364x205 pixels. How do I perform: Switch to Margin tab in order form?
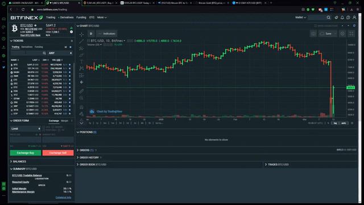point(64,121)
